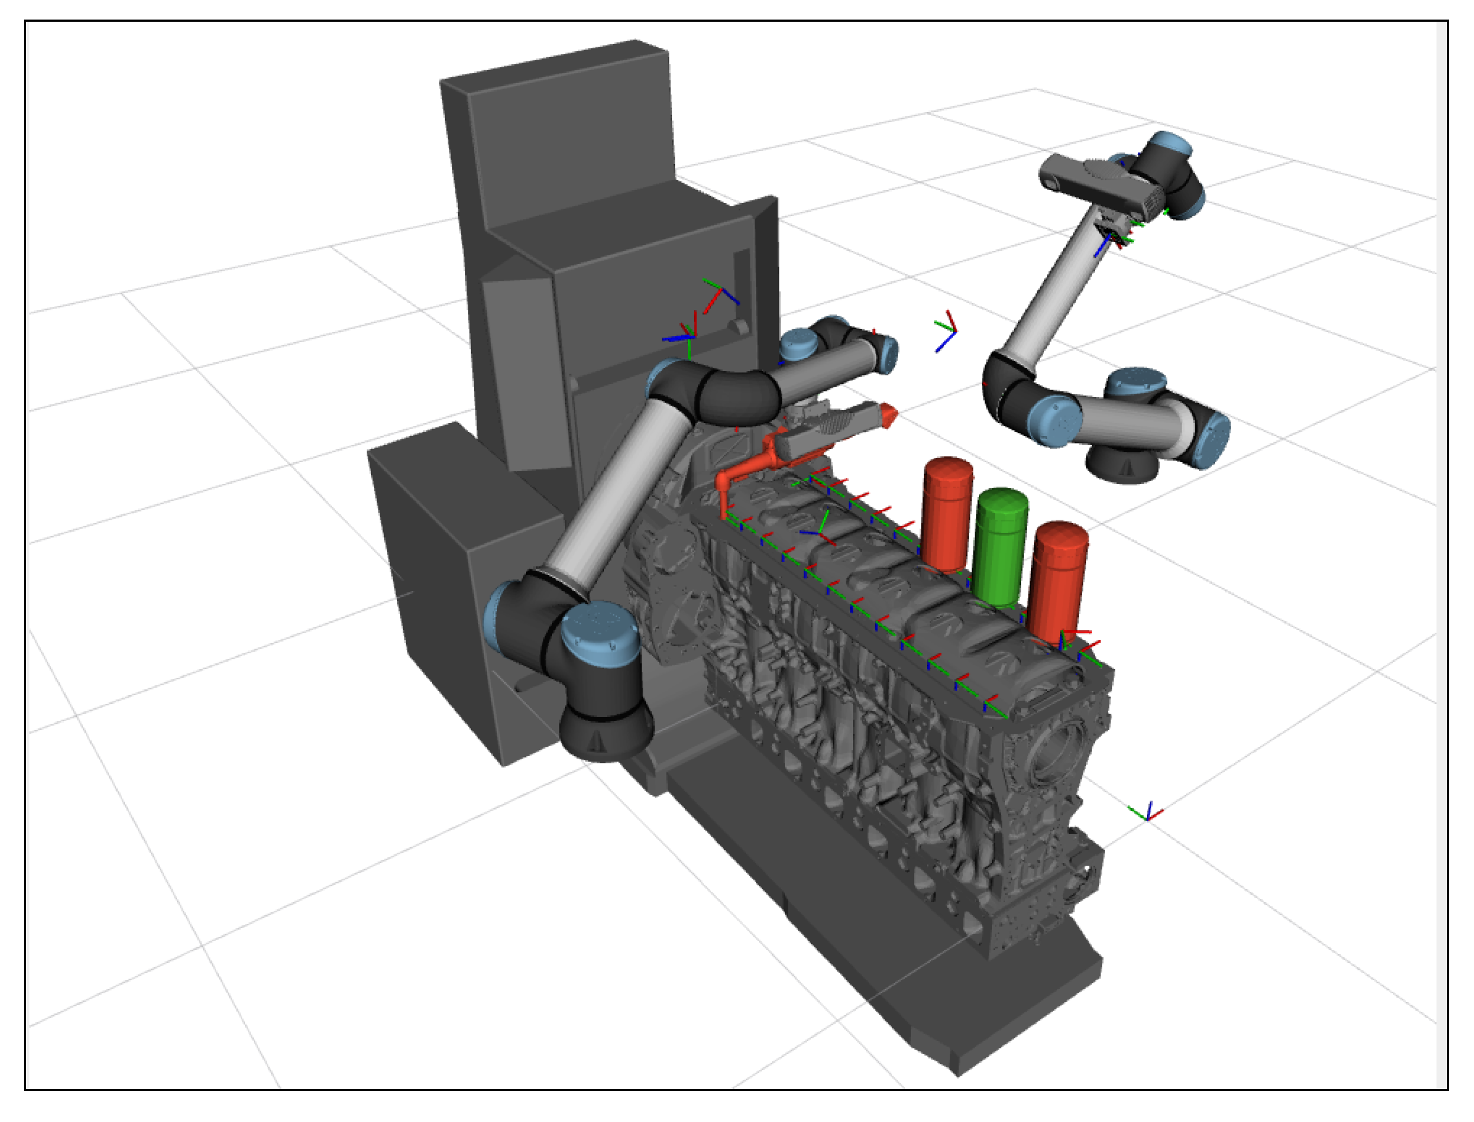Select the leftmost red cylinder on engine

[x=947, y=514]
